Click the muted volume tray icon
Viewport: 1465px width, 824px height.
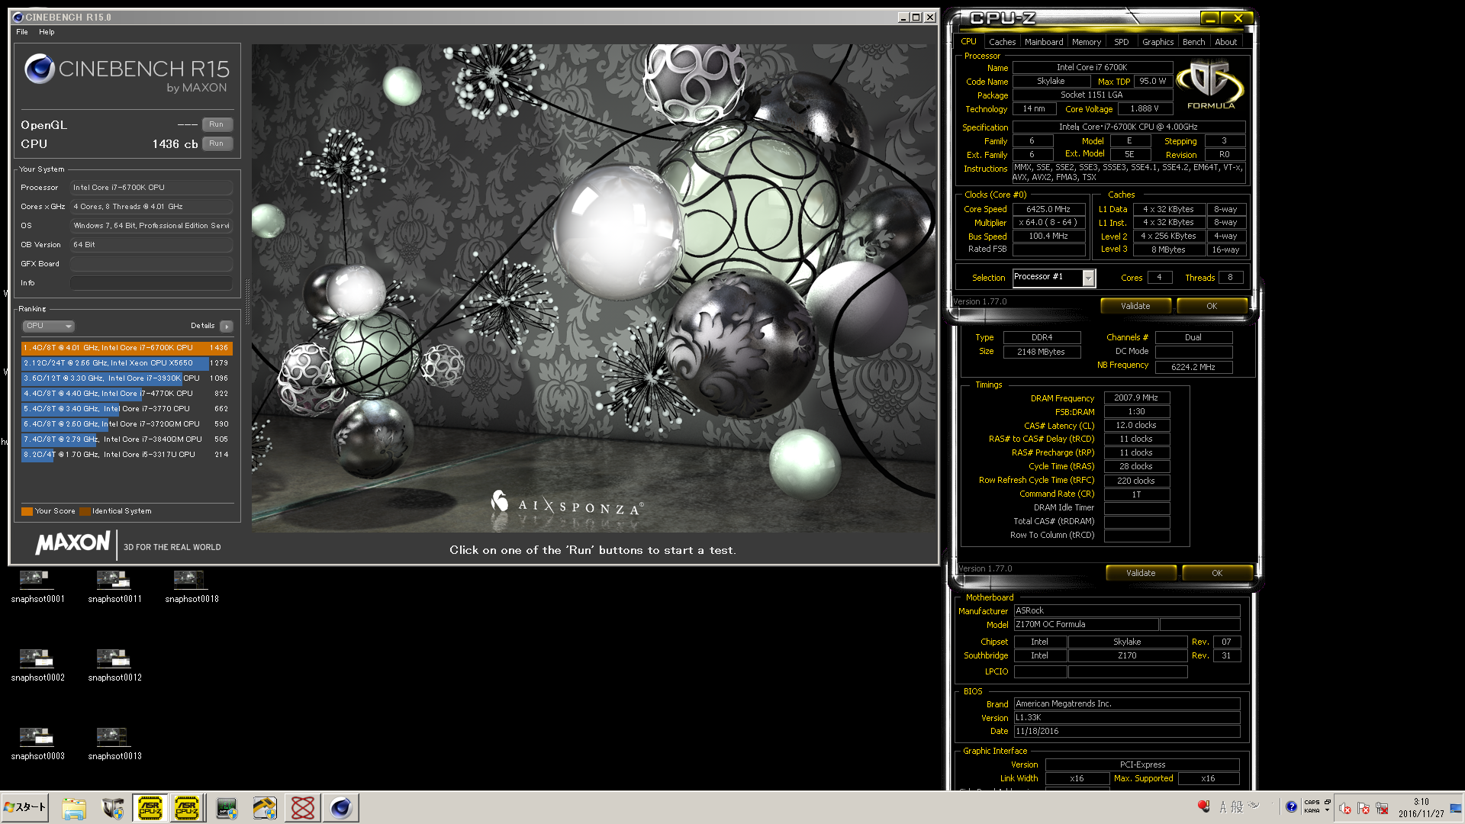tap(1345, 809)
